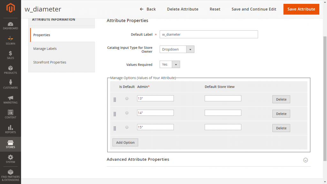The height and width of the screenshot is (184, 327).
Task: Open the System gear icon
Action: 11,158
